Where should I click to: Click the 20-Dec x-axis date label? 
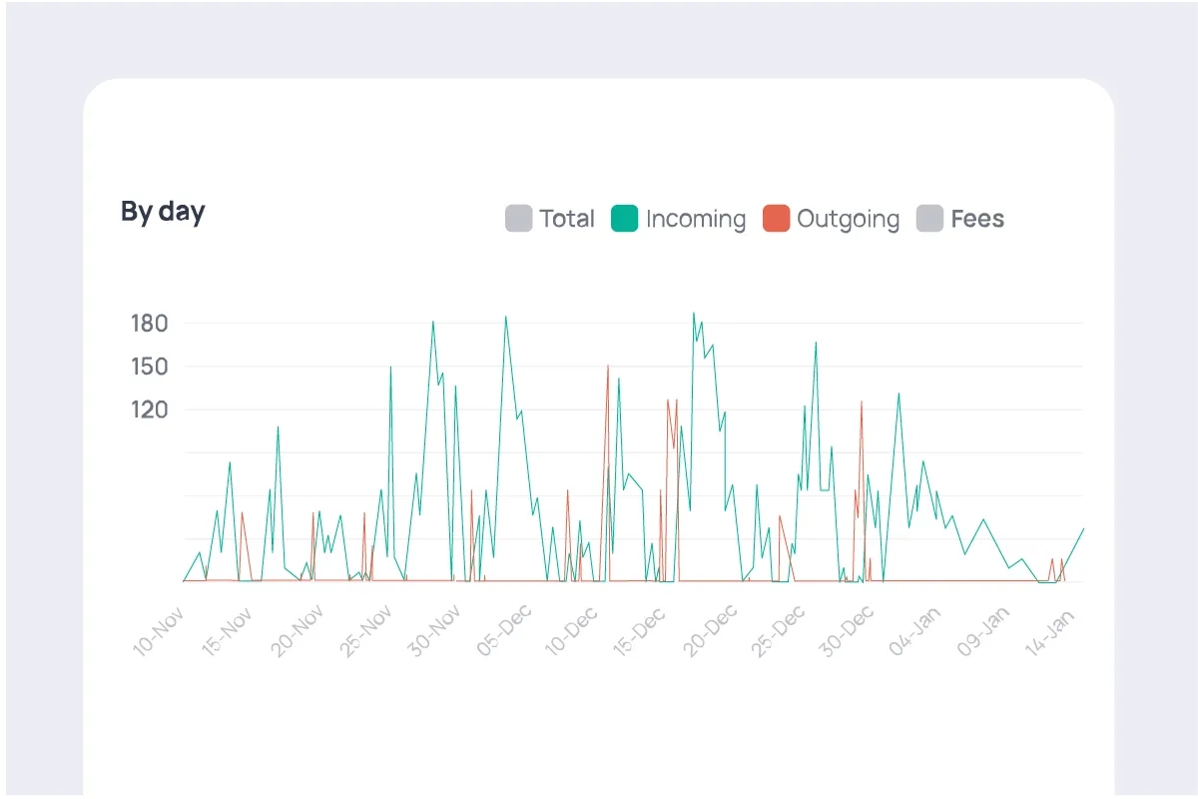point(710,629)
